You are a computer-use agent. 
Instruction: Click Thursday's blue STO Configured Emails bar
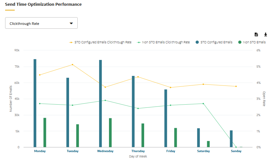click(x=133, y=112)
